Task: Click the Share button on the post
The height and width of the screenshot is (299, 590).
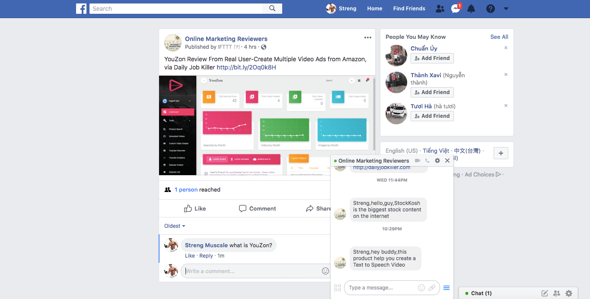Action: pyautogui.click(x=318, y=208)
